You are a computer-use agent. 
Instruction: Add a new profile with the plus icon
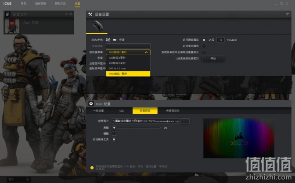tap(66, 14)
